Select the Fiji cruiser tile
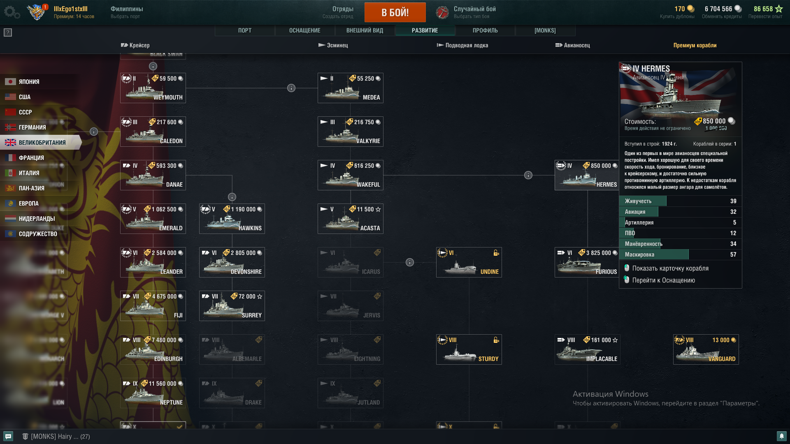The image size is (790, 444). pos(153,306)
